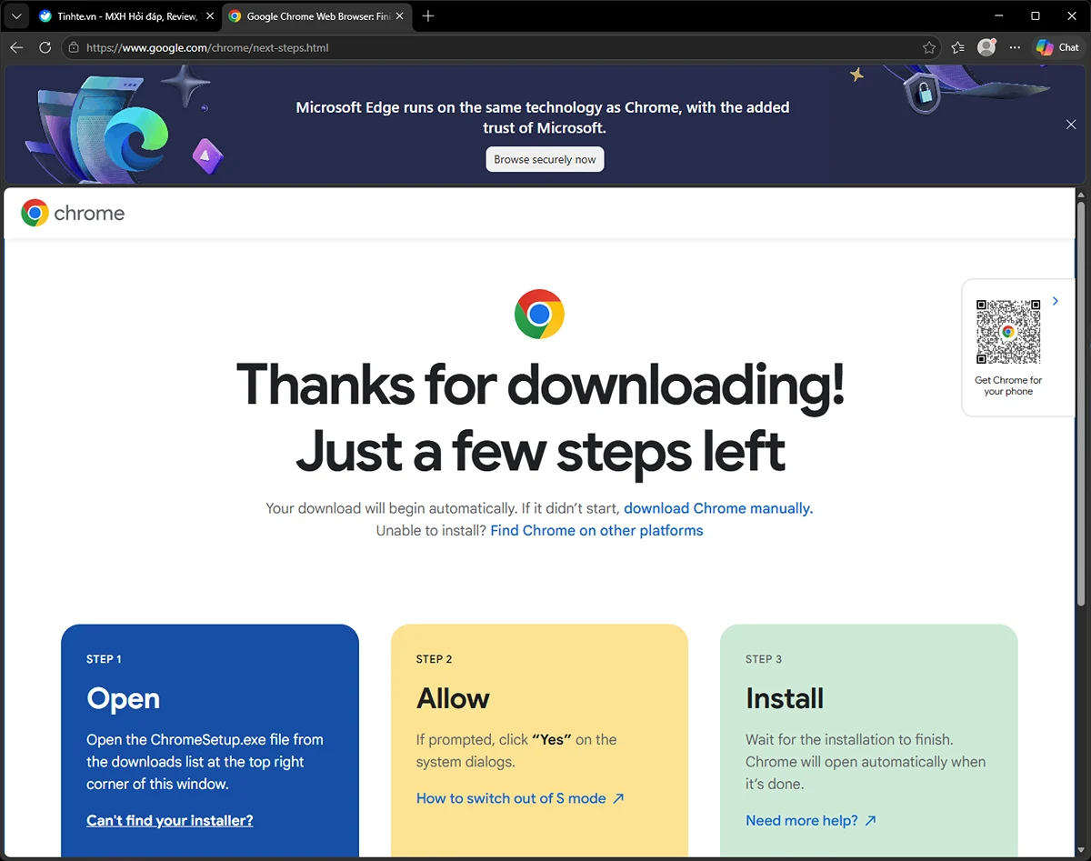Open the profile avatar menu
Screen dimensions: 1091x861
tap(986, 47)
